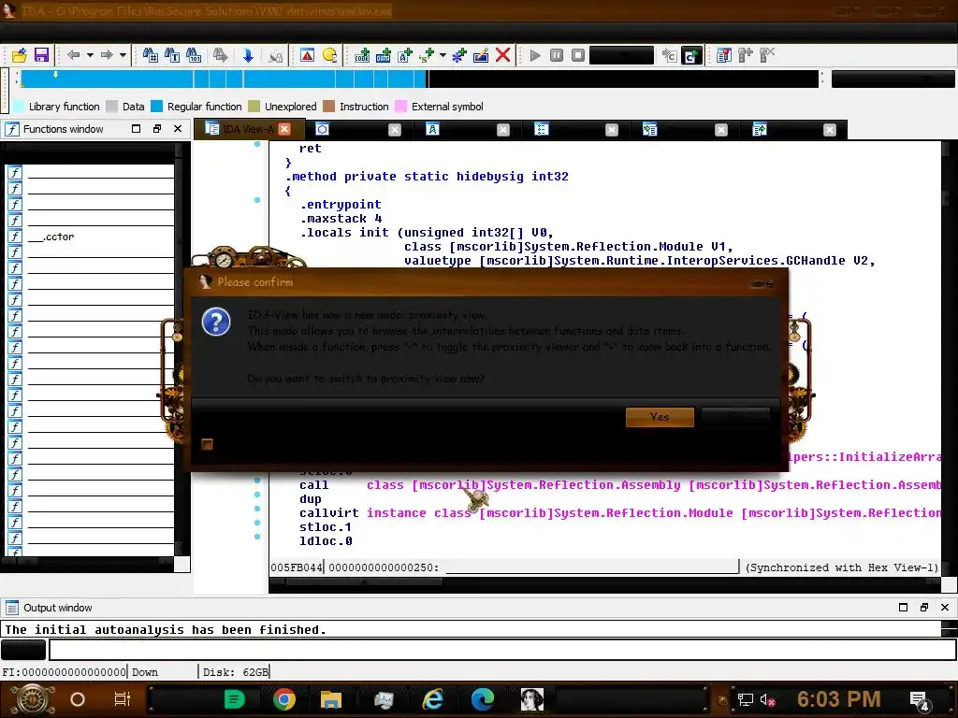Click the muted volume tray icon
The height and width of the screenshot is (718, 958).
[x=767, y=699]
